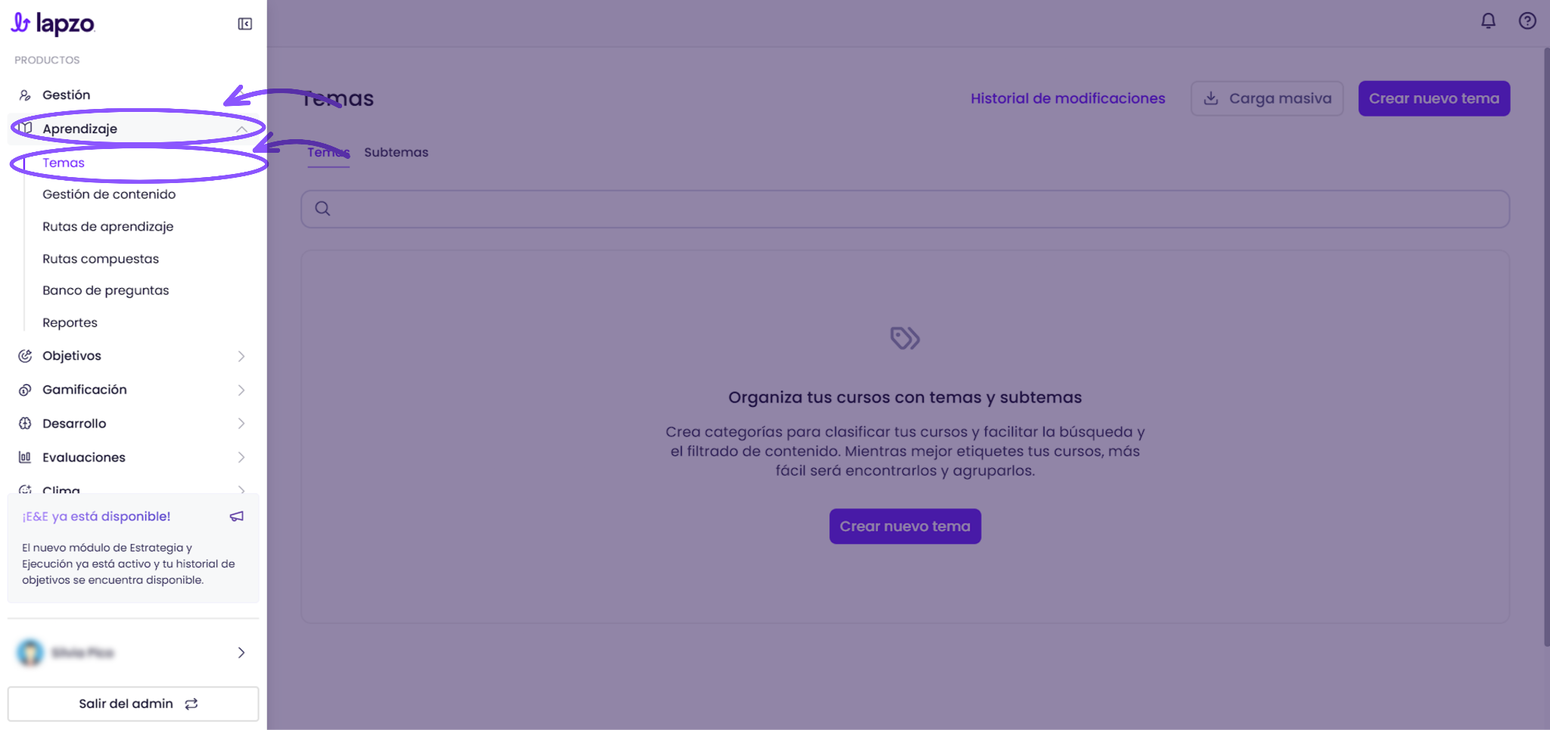Open Rutas de aprendizaje
This screenshot has width=1550, height=730.
tap(108, 227)
